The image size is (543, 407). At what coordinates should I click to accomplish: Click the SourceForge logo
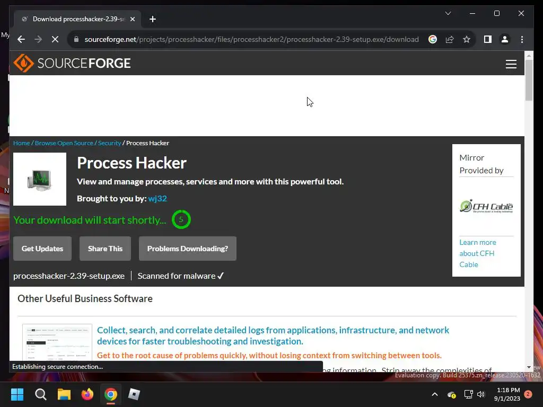click(72, 63)
